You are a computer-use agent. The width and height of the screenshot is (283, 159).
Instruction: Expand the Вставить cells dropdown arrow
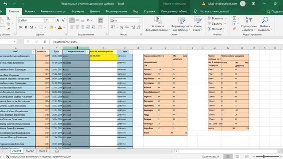[226, 18]
